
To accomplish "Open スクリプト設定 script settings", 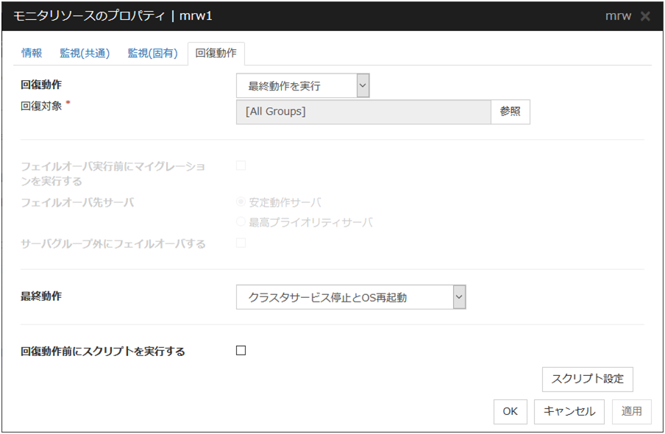I will click(x=587, y=379).
